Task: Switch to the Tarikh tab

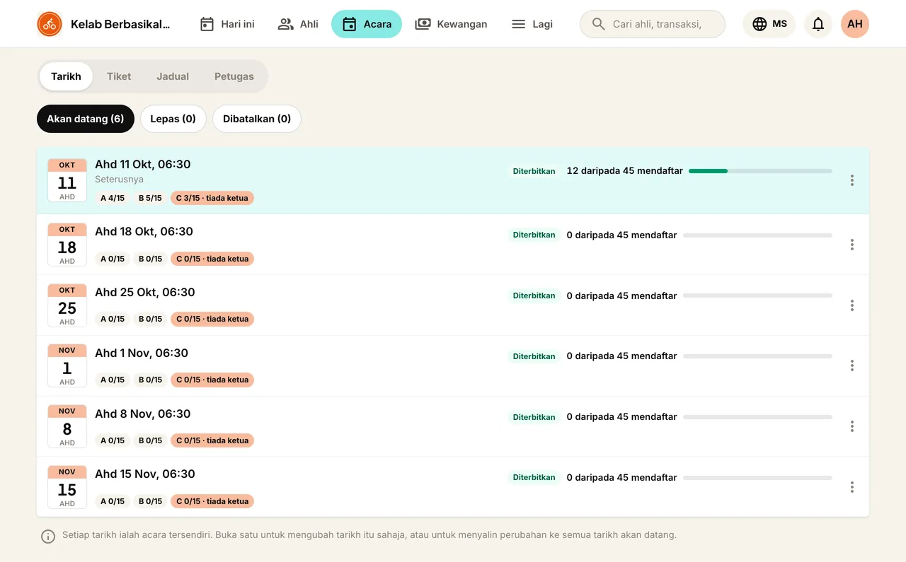Action: click(x=66, y=76)
